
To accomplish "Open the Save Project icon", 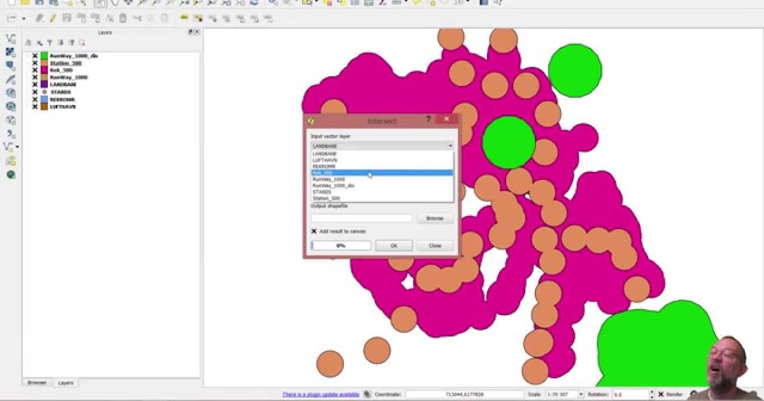I will tap(37, 4).
